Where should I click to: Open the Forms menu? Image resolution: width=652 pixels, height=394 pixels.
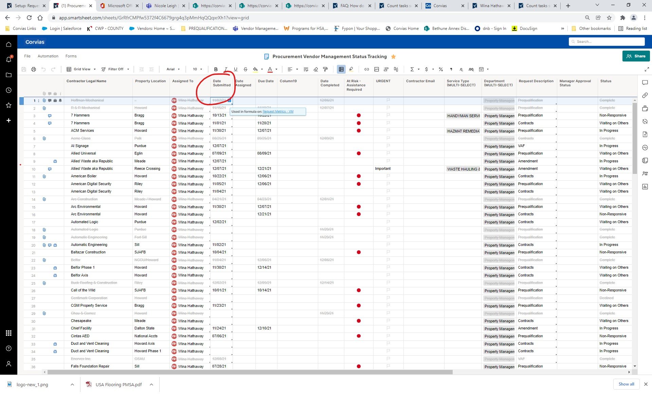point(71,56)
